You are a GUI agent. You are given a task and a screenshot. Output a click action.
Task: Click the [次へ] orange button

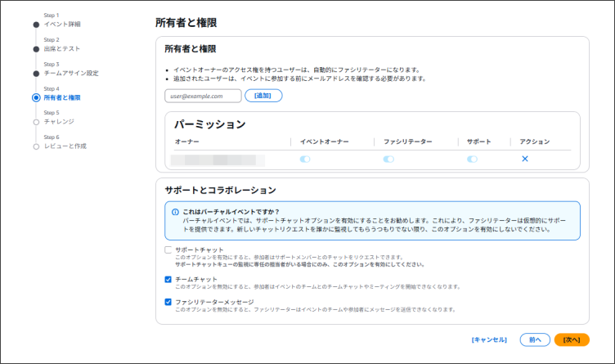(x=572, y=339)
